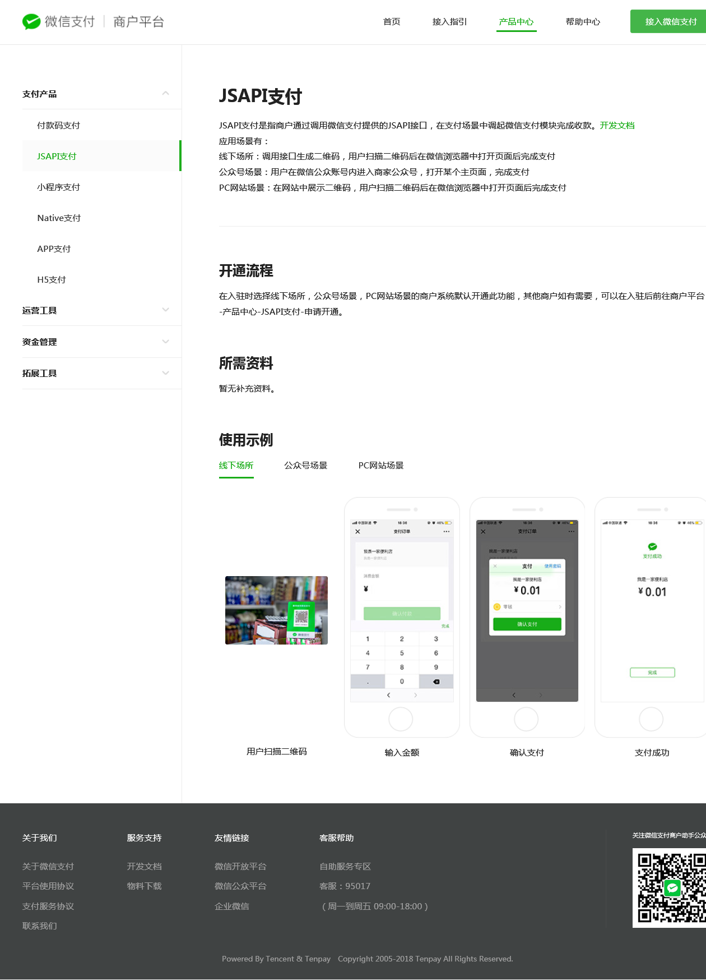The image size is (706, 980).
Task: Expand the 资金管理 sidebar section
Action: [x=102, y=342]
